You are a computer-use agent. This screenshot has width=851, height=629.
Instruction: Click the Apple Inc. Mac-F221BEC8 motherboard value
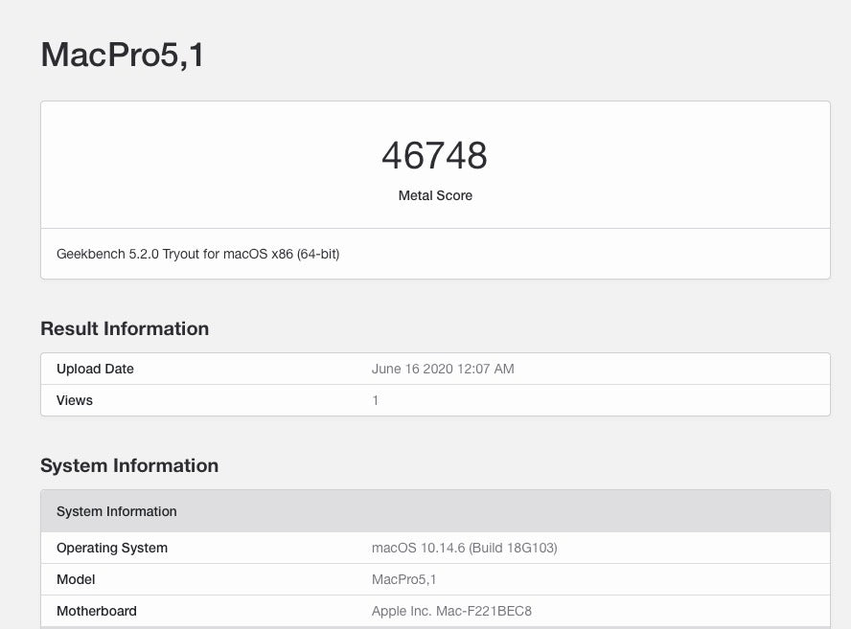point(451,611)
